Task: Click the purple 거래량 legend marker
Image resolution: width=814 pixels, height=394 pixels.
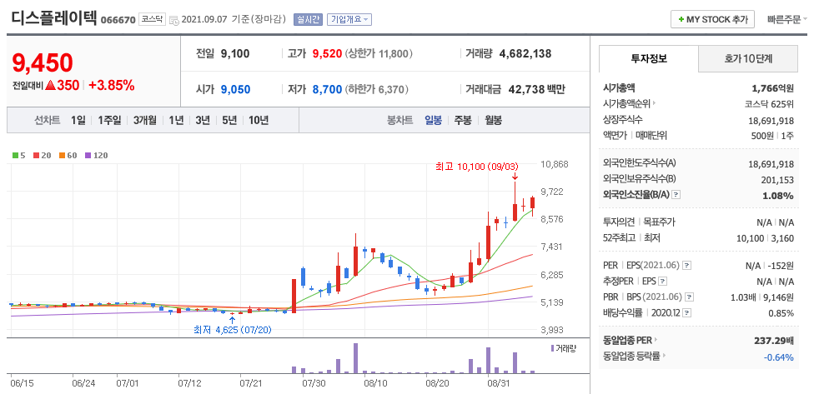Action: click(552, 348)
